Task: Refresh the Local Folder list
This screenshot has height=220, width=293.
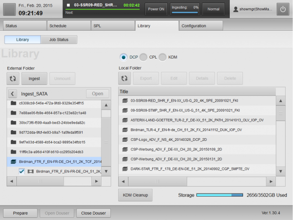Action: click(x=124, y=78)
